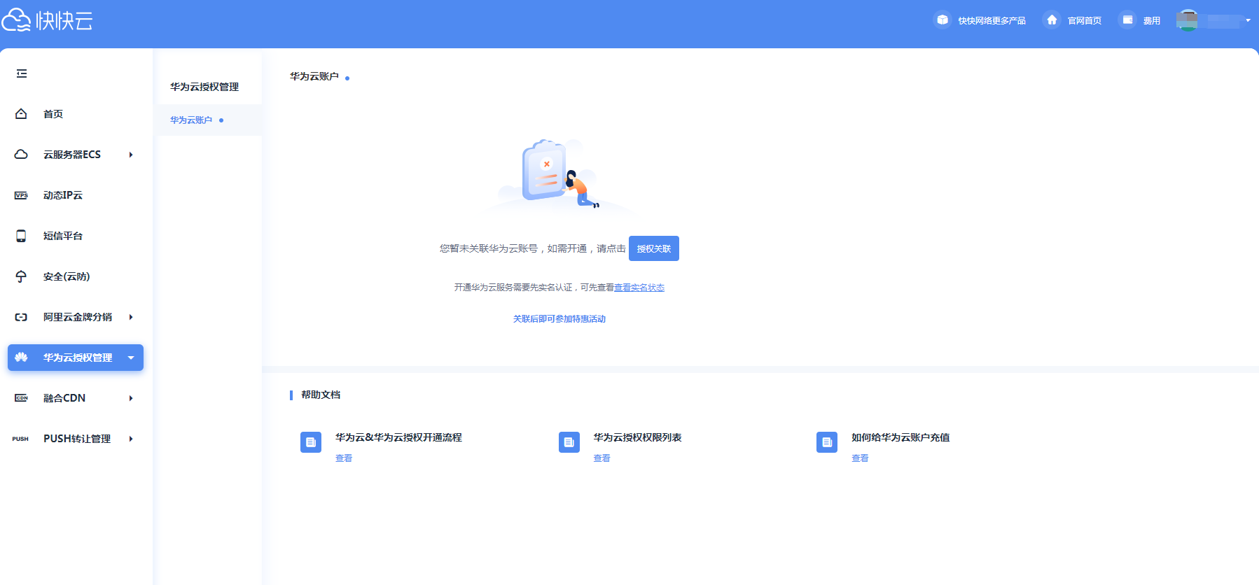
Task: Click the 官网首页 house icon
Action: point(1052,20)
